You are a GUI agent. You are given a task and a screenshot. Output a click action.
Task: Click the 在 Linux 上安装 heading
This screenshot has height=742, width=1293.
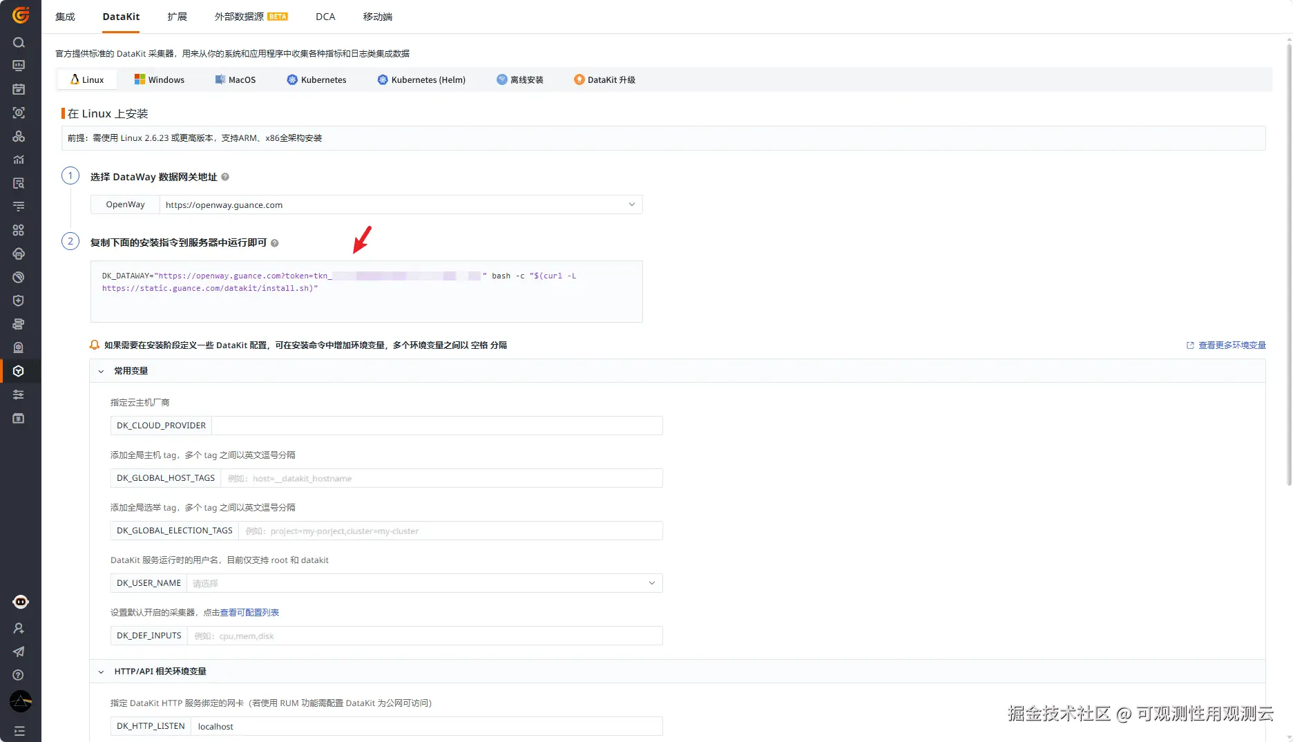[108, 113]
